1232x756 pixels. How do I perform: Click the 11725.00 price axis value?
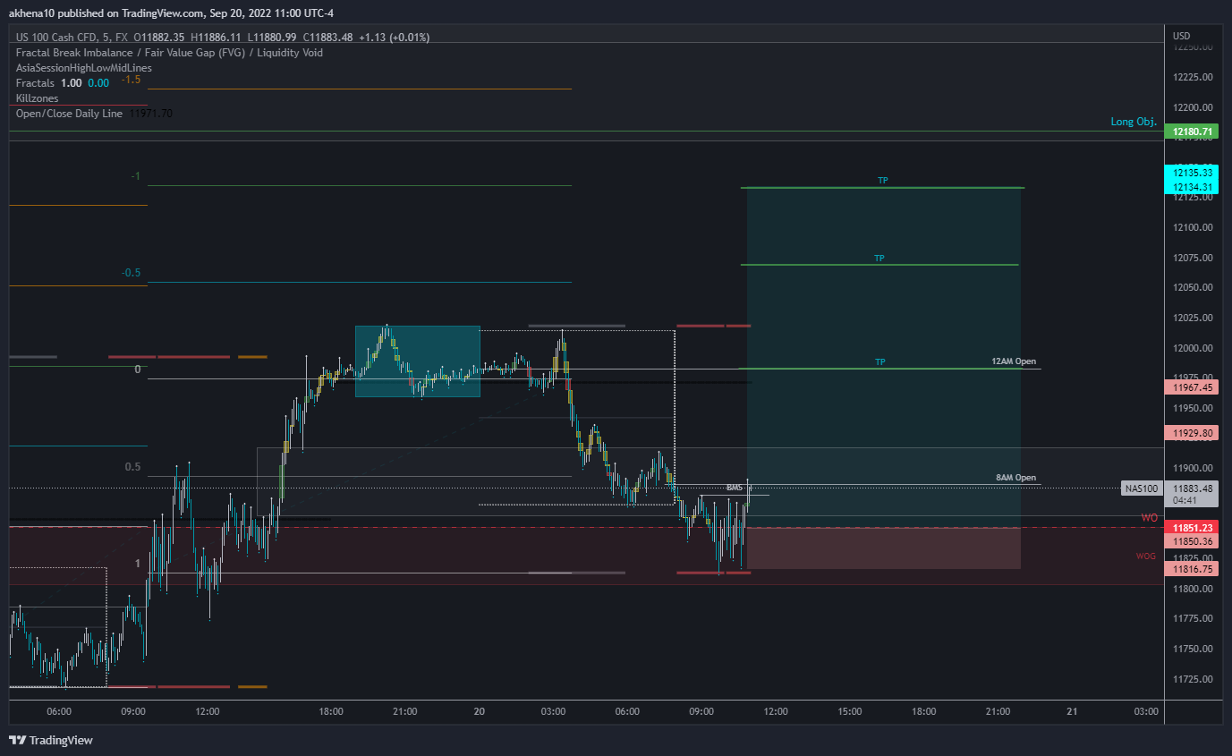pos(1193,679)
